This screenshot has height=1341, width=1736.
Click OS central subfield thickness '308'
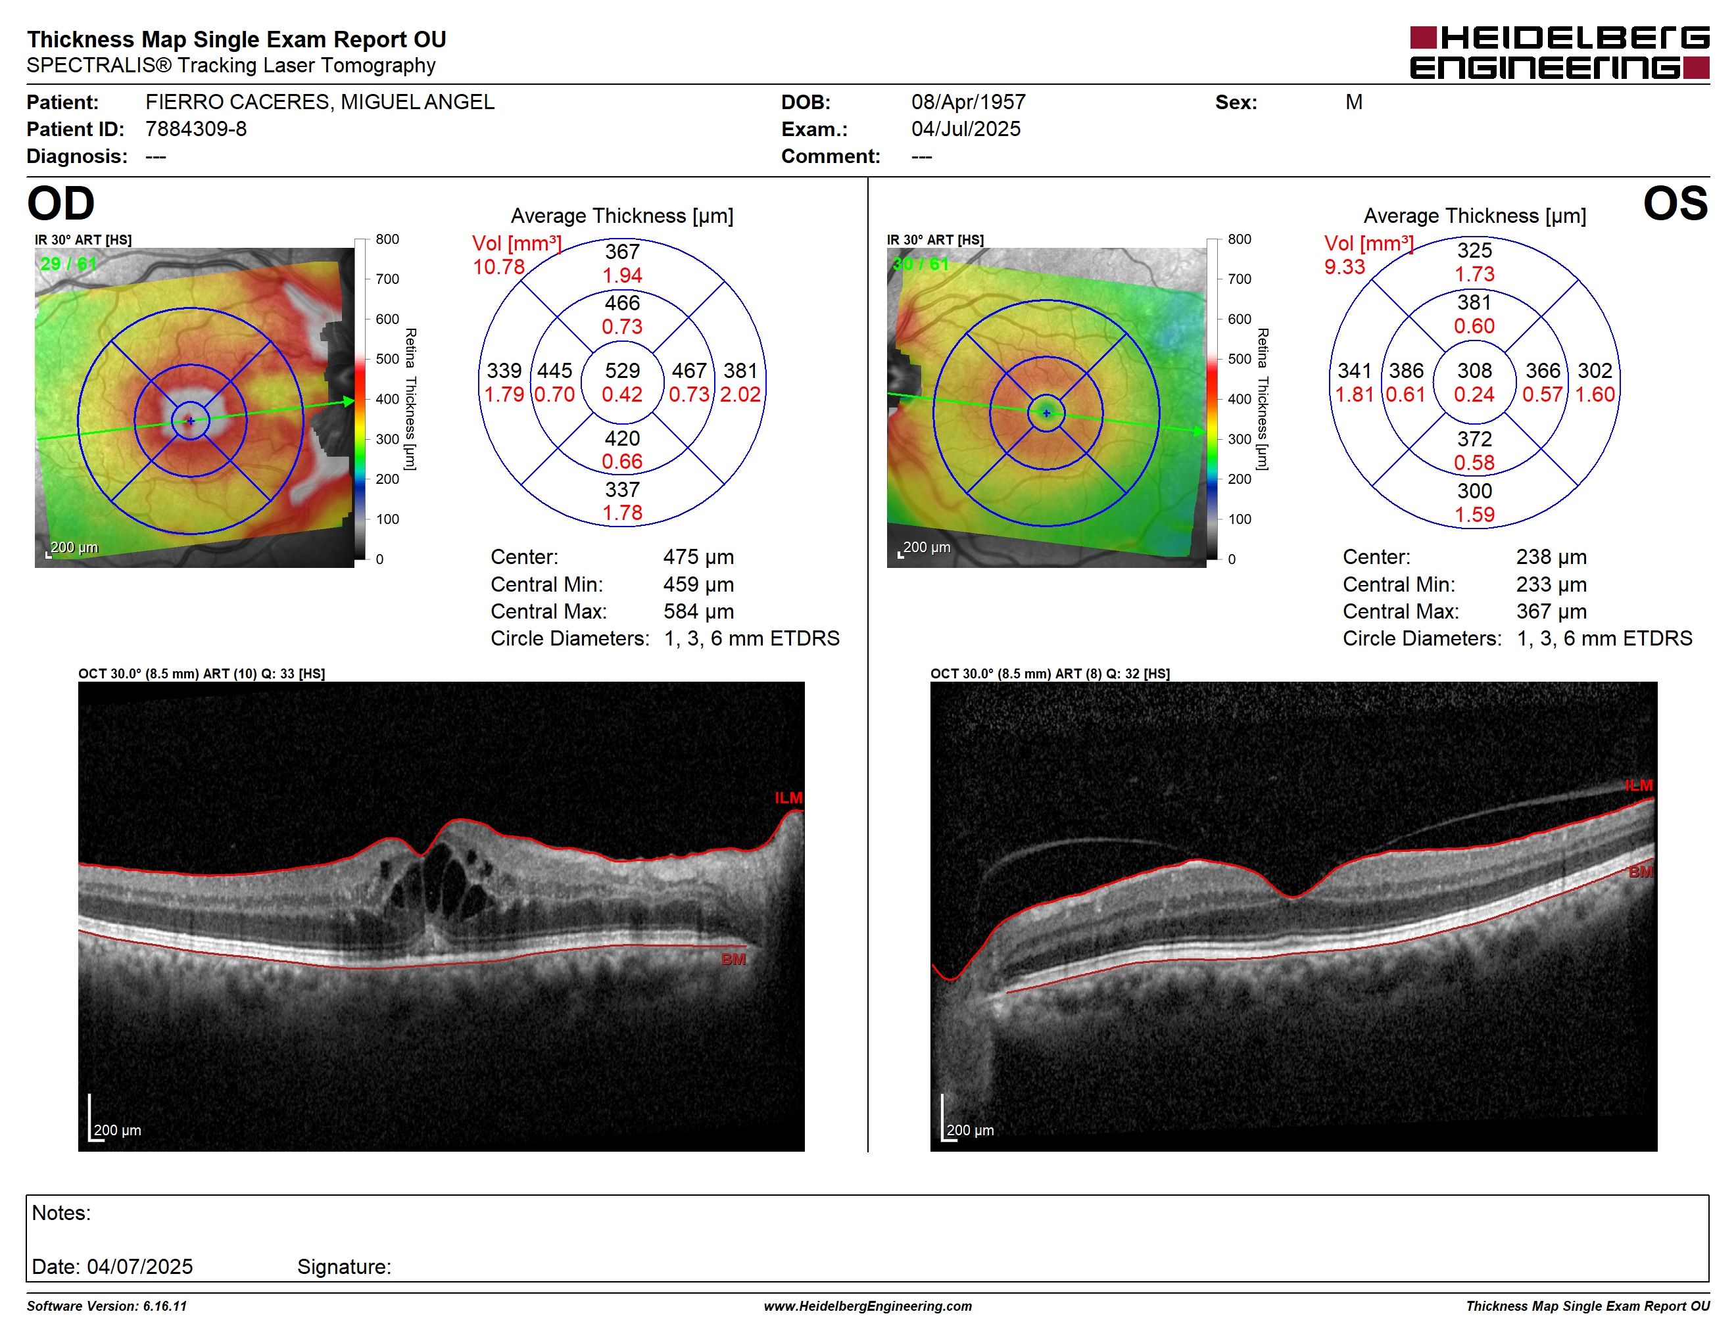1474,371
